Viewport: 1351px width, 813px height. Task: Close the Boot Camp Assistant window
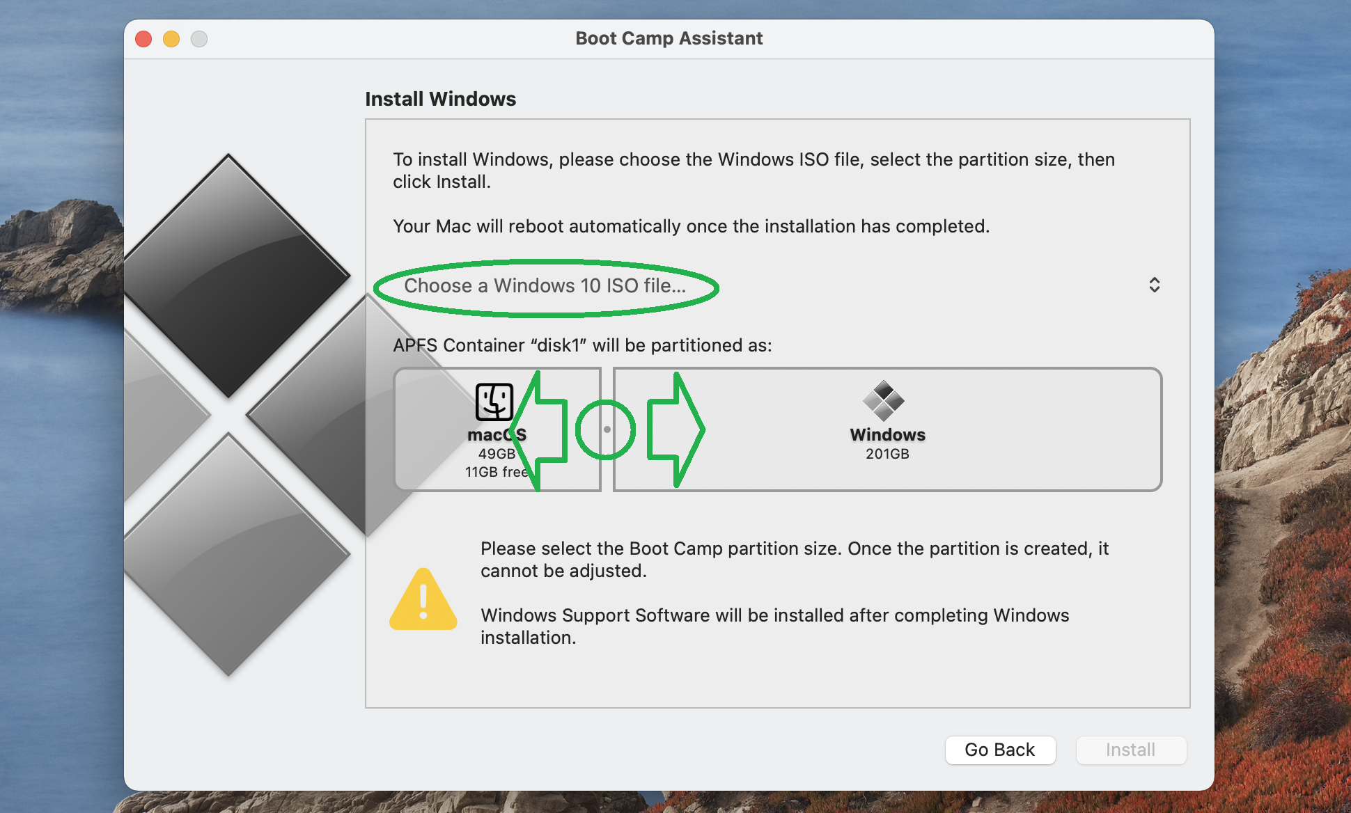pos(143,39)
